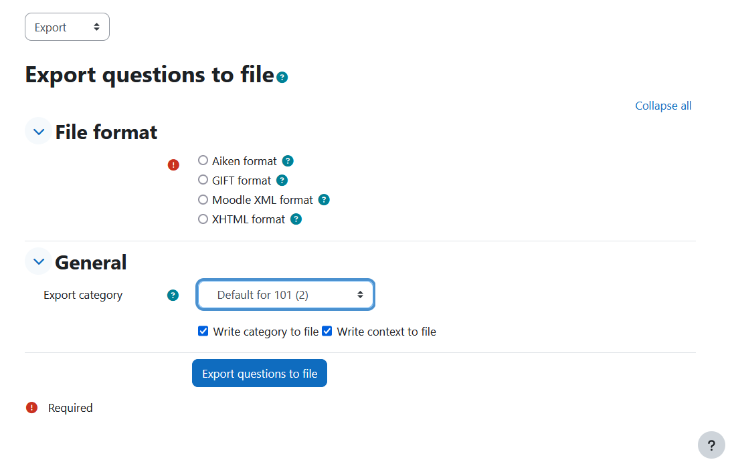This screenshot has width=732, height=466.
Task: Click Export questions to file button
Action: pos(260,373)
